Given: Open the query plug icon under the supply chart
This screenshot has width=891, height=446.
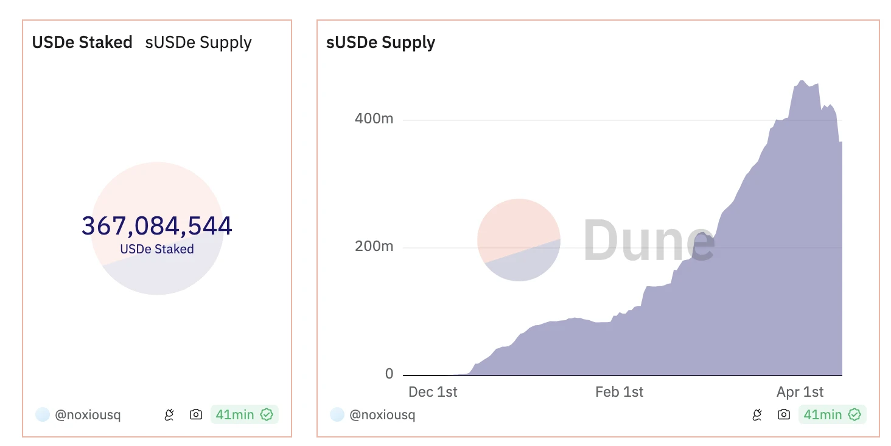Looking at the screenshot, I should coord(758,415).
